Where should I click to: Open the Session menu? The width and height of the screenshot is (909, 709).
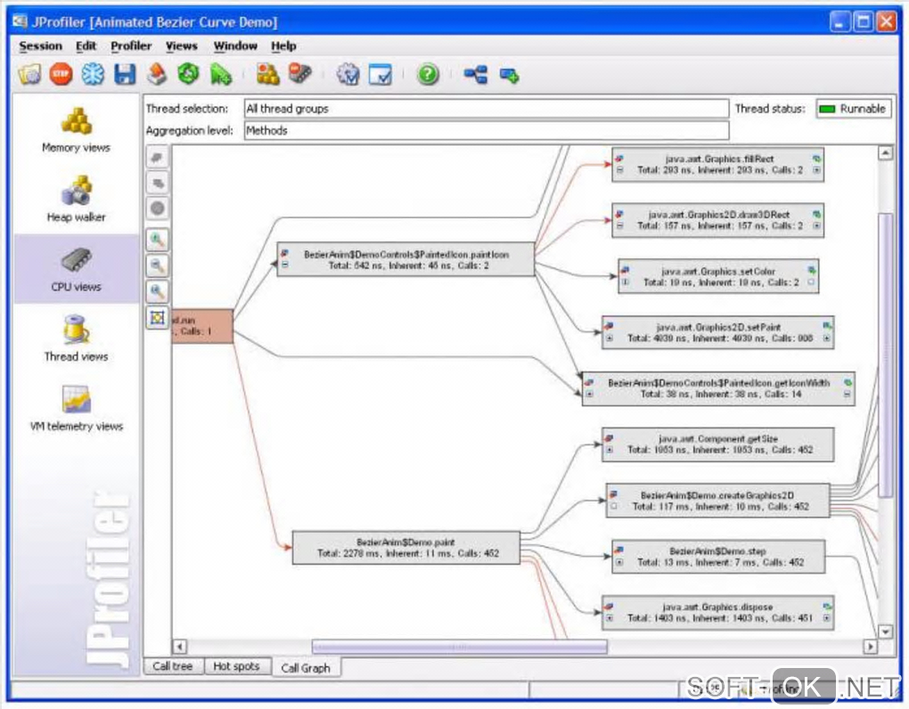(x=41, y=45)
